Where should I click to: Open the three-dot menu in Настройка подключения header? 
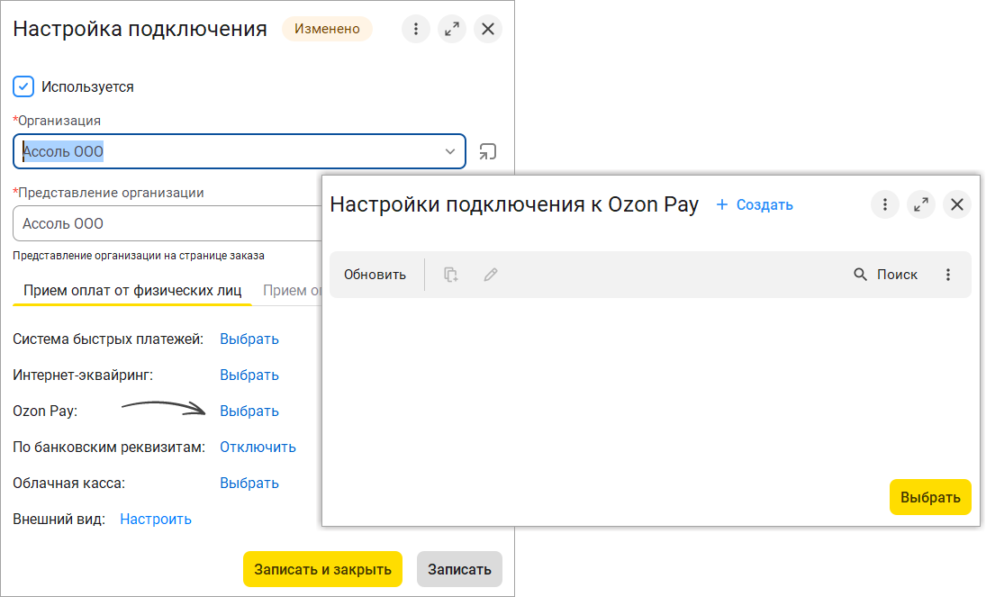coord(415,29)
